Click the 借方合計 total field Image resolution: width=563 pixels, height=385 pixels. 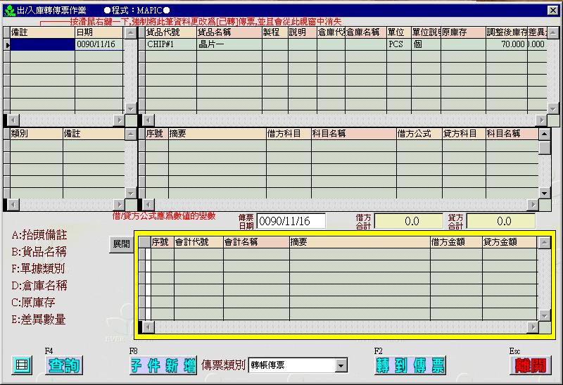408,221
